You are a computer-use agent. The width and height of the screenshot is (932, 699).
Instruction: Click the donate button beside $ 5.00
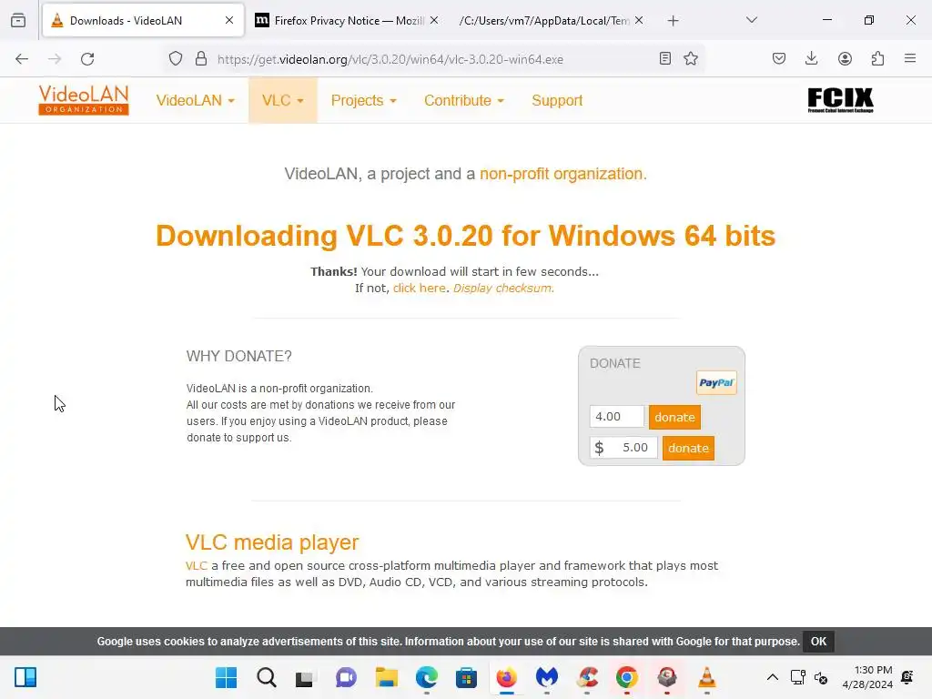tap(688, 448)
